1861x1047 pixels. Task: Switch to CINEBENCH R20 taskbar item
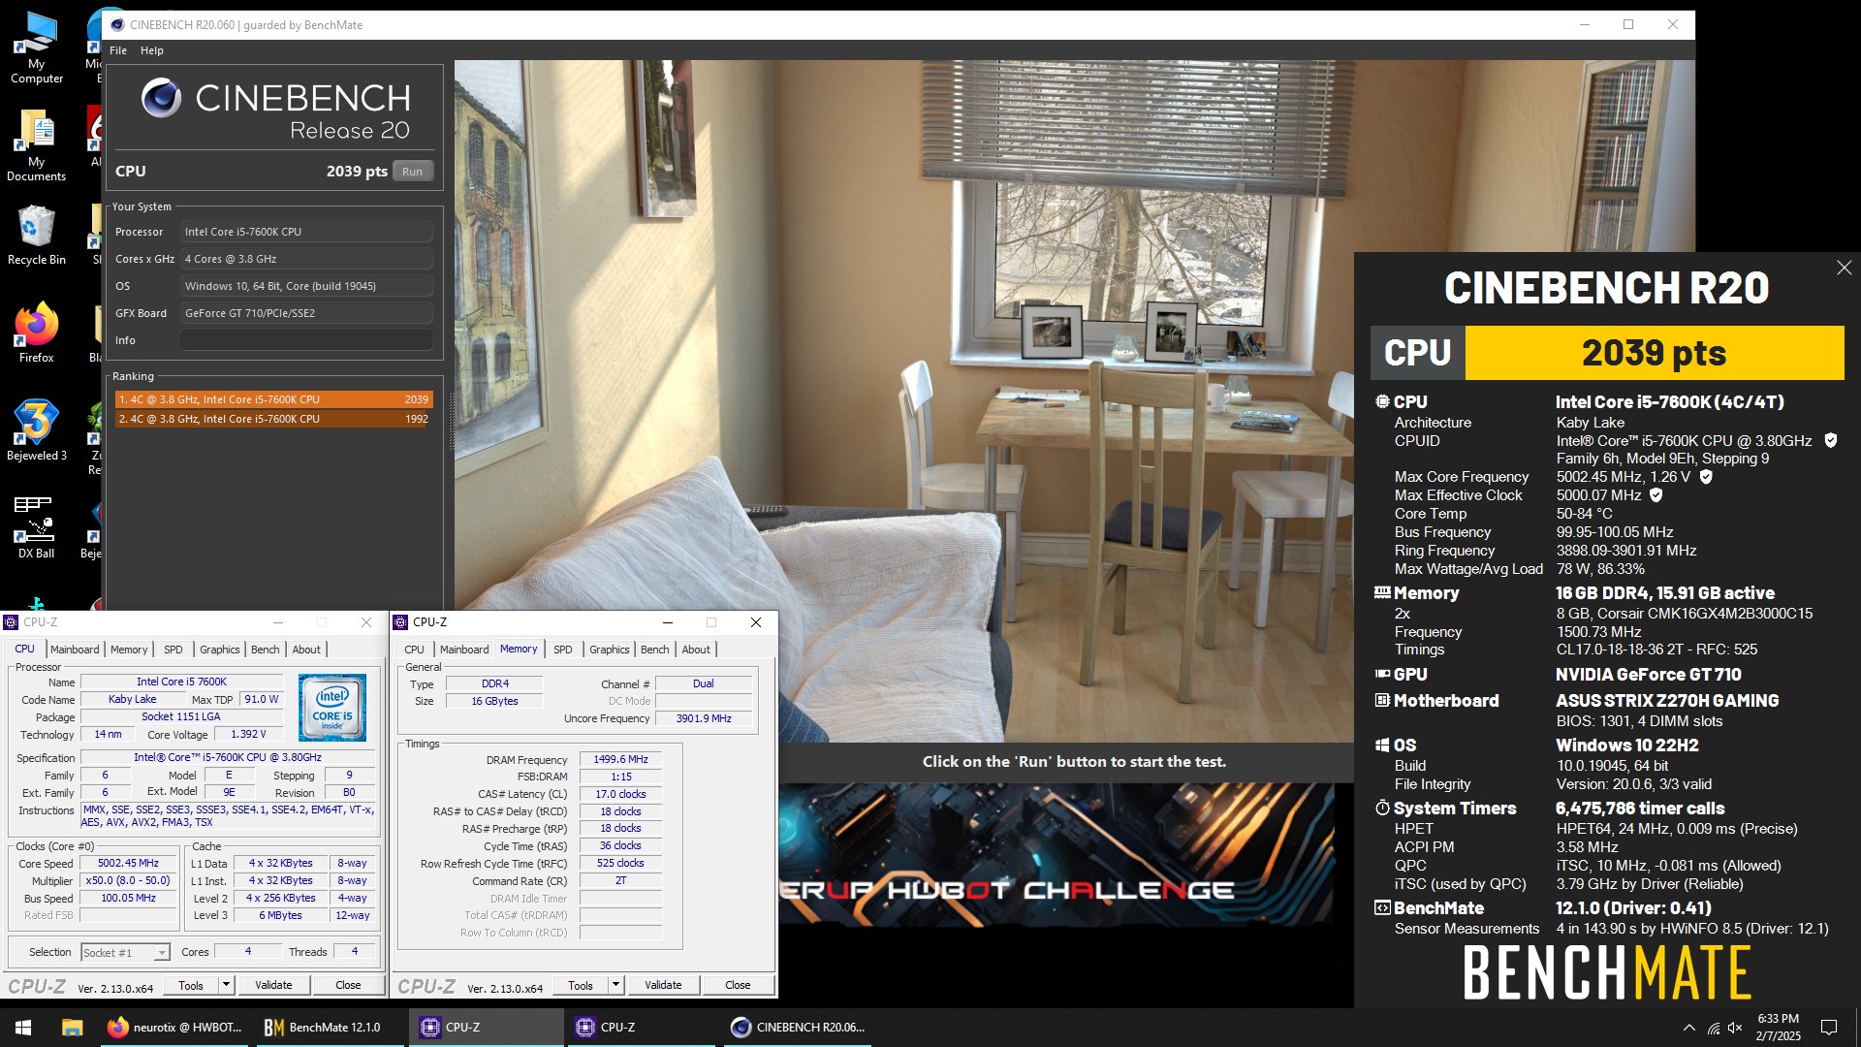pos(798,1028)
